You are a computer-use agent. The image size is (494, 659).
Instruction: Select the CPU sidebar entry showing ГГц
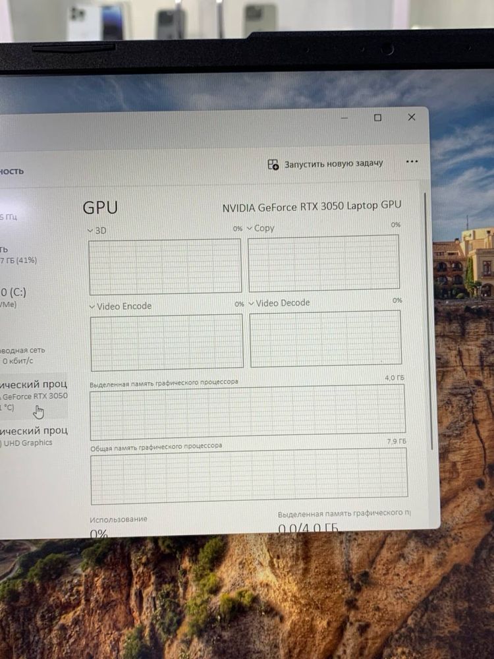tap(9, 217)
